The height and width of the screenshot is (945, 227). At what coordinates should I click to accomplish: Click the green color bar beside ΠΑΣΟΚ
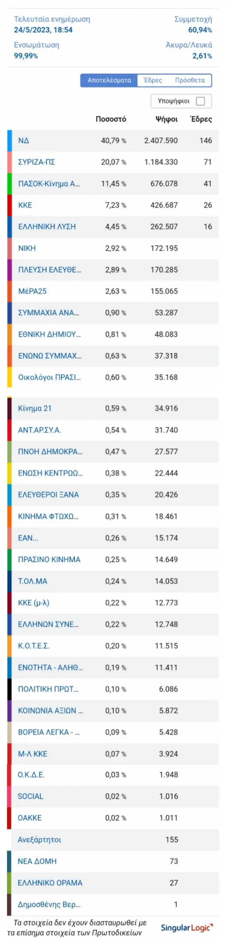[10, 184]
